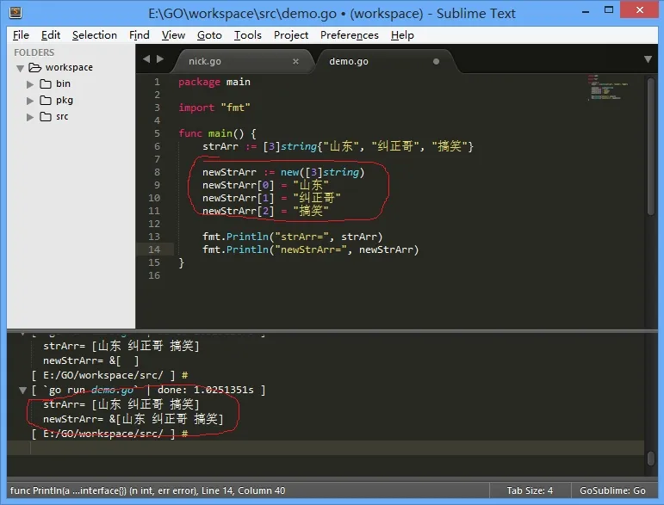Select the demo.go tab

pyautogui.click(x=349, y=61)
